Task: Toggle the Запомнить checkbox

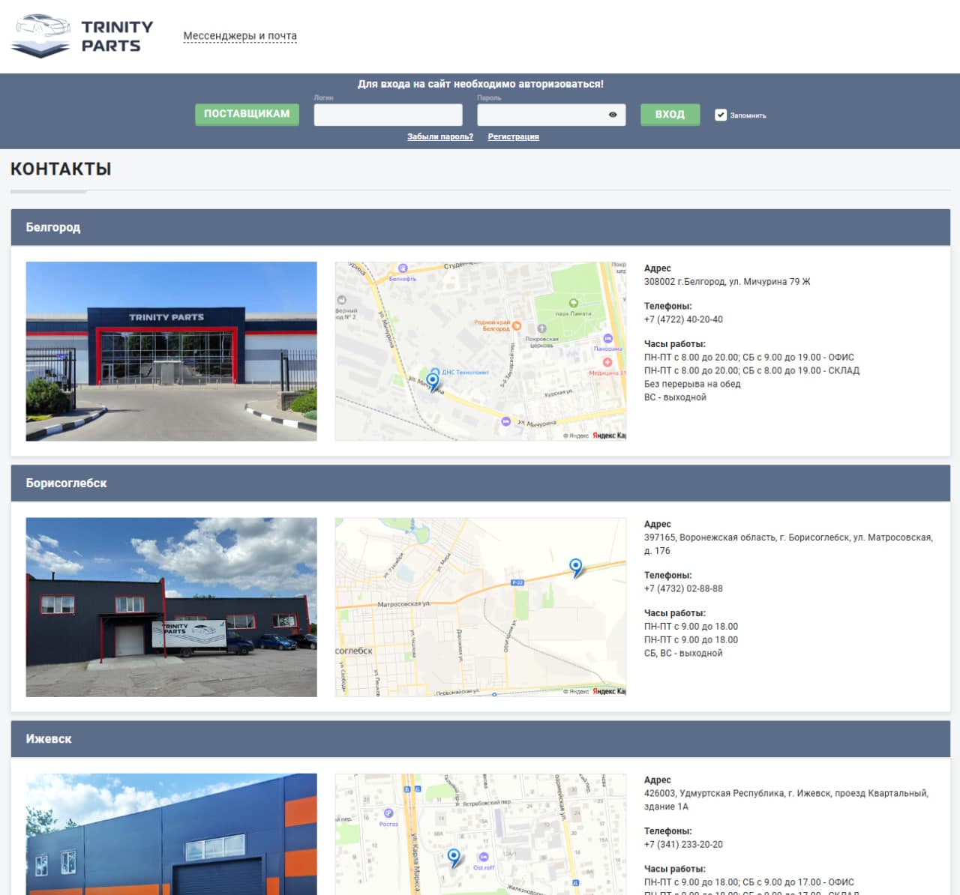Action: tap(721, 115)
